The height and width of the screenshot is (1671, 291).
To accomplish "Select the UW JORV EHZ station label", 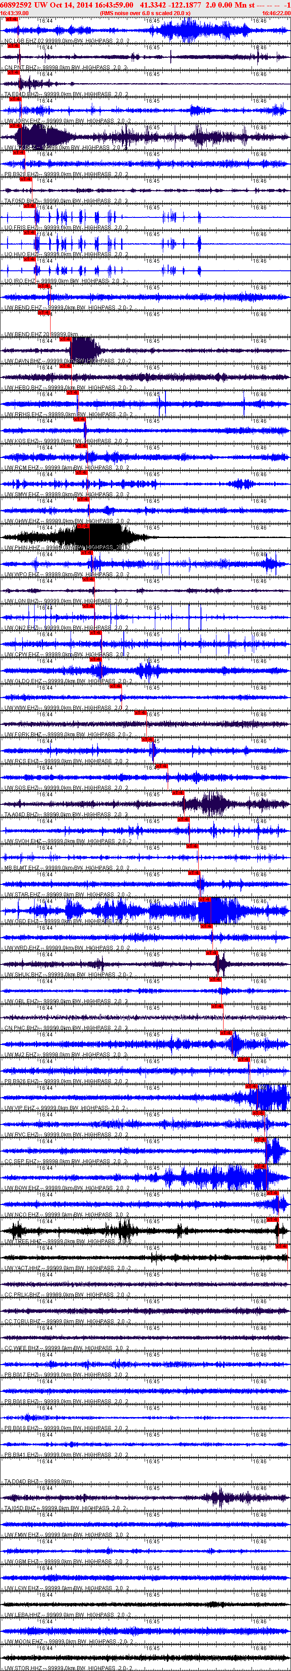I will pyautogui.click(x=67, y=121).
